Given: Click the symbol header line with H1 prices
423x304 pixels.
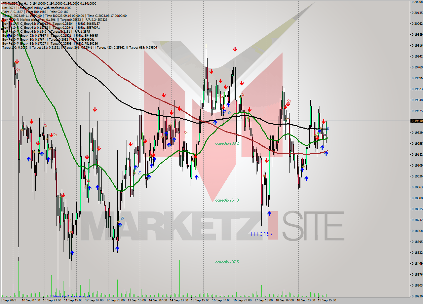Looking at the screenshot, I should 49,4.
